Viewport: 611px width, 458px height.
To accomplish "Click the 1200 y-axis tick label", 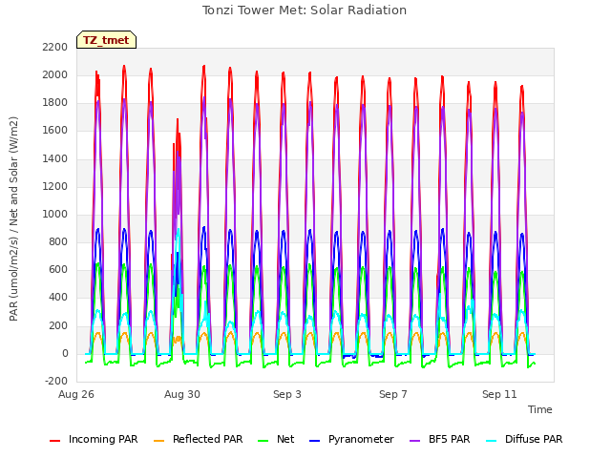I will point(55,187).
